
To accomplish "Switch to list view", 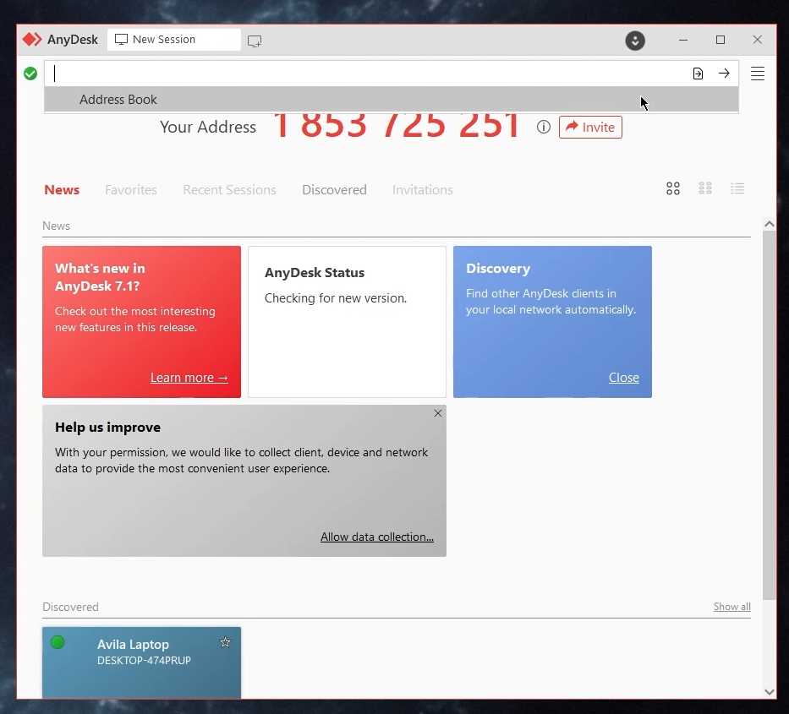I will pos(737,188).
